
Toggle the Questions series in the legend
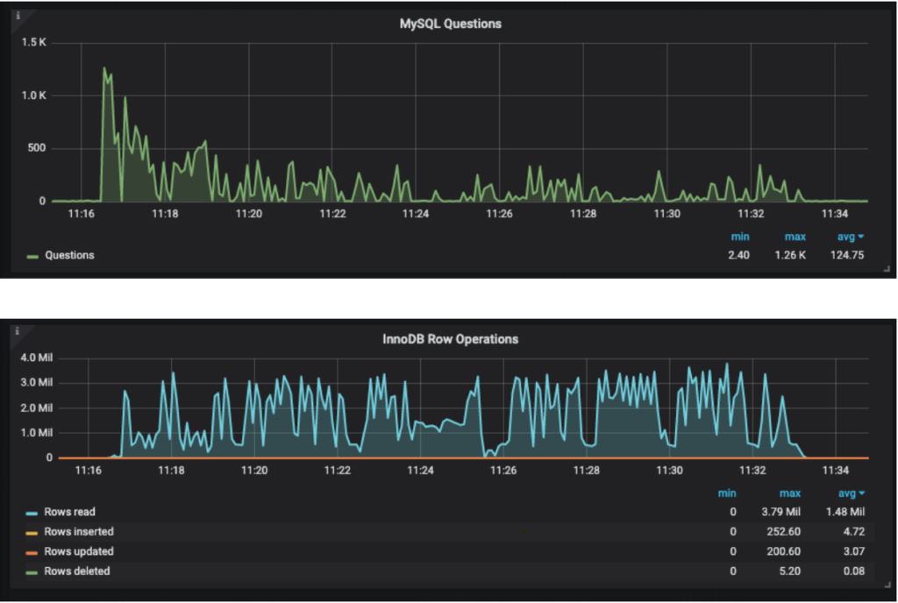click(x=69, y=255)
